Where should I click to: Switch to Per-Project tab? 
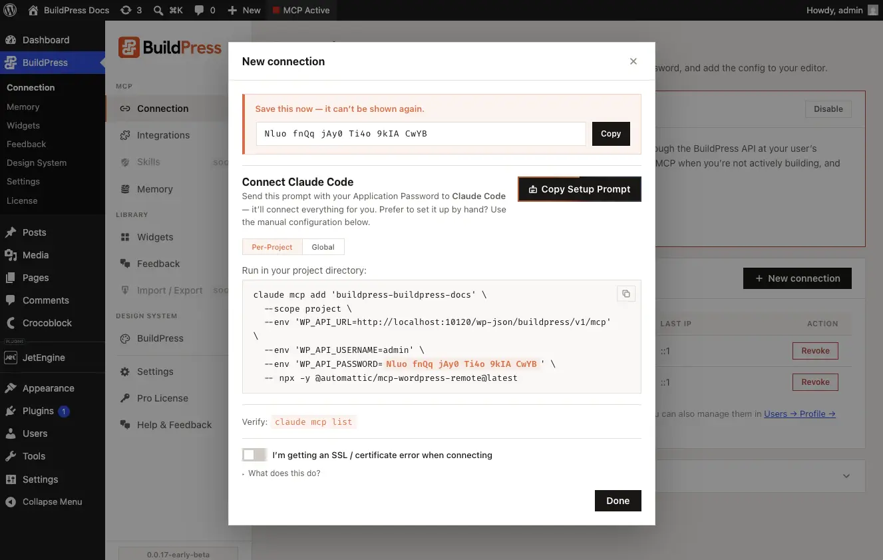(272, 247)
